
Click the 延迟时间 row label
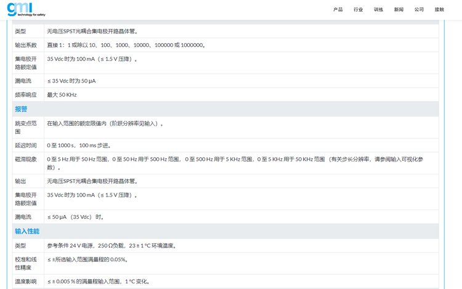(26, 145)
